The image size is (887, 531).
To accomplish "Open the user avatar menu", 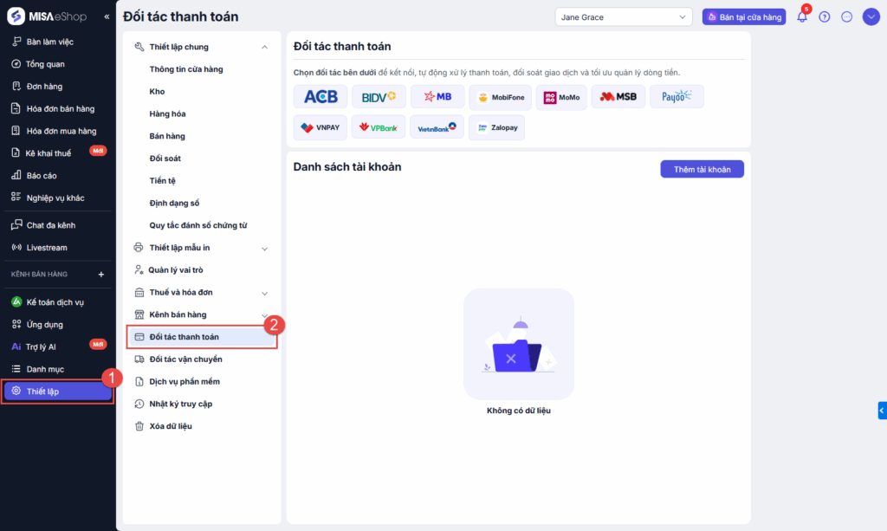I will click(x=871, y=17).
